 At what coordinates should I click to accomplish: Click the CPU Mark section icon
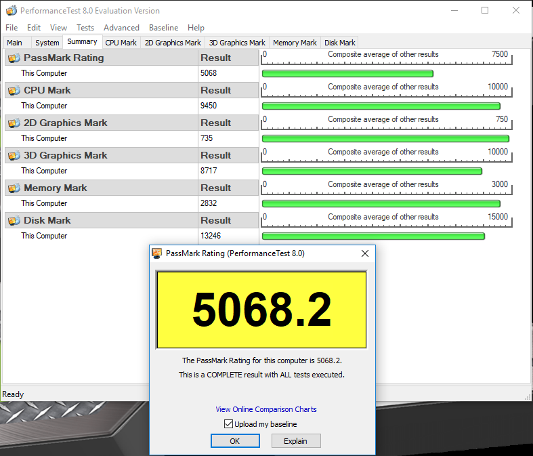[14, 90]
